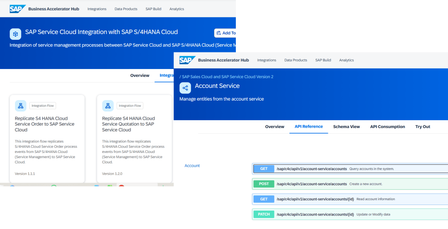Open Analytics in Service Cloud Integration window
This screenshot has height=229, width=448.
177,9
